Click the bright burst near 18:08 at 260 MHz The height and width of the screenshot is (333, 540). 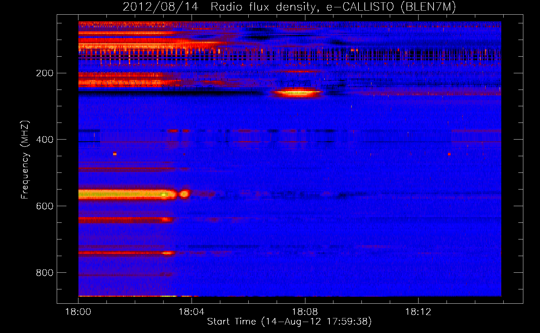[297, 92]
